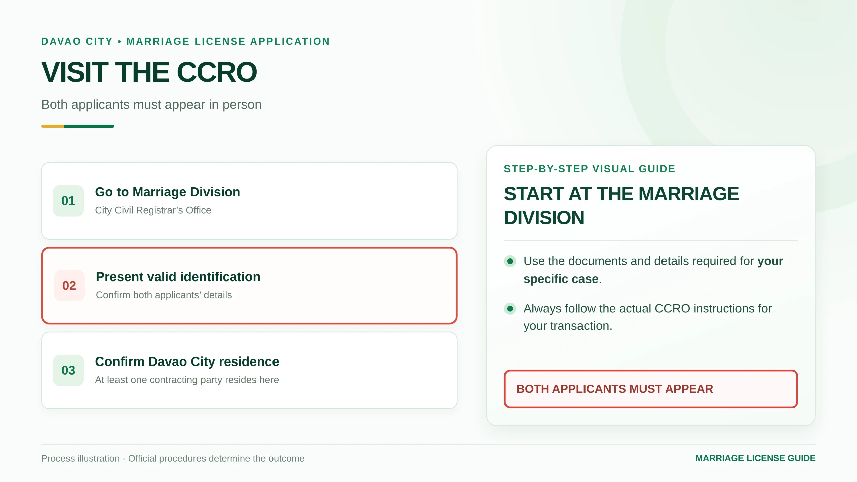Click bullet dot beside 'Always follow the actual'
This screenshot has height=482, width=857.
(510, 309)
